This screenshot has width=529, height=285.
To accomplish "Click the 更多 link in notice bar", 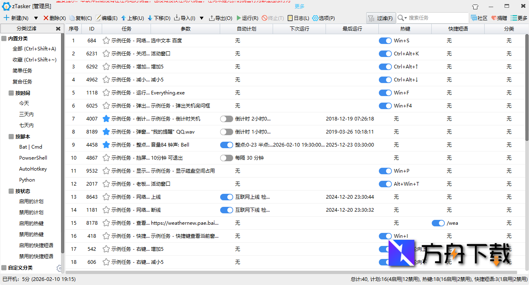I will pyautogui.click(x=299, y=7).
